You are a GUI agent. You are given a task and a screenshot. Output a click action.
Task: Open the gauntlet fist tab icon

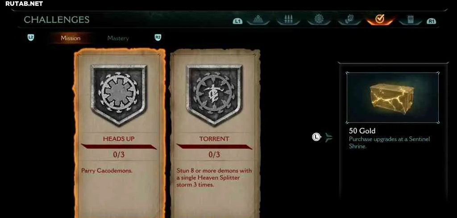click(x=349, y=19)
